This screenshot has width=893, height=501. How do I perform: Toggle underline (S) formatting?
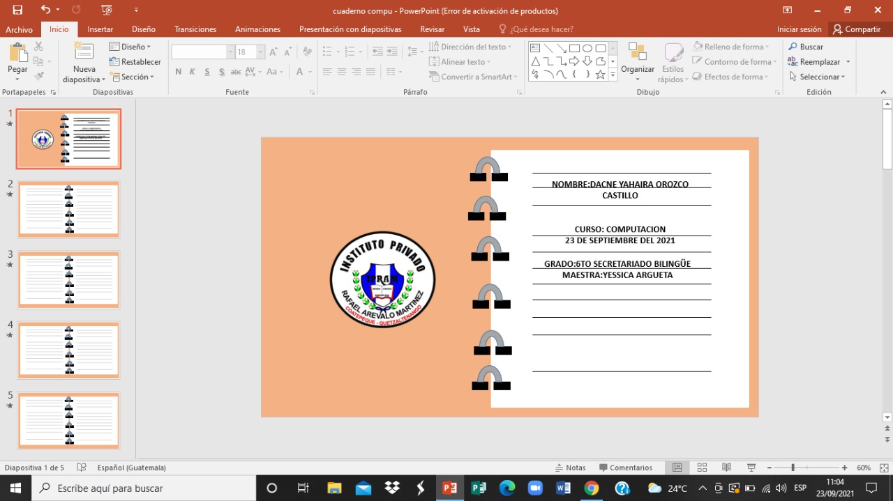click(x=207, y=72)
